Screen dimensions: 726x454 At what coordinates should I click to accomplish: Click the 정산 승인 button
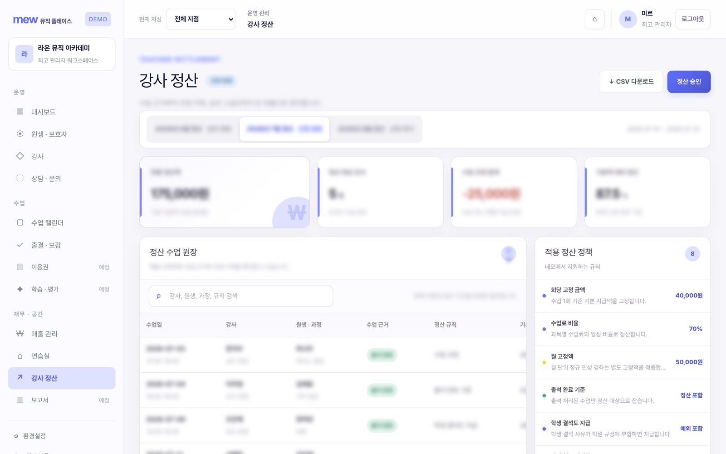tap(689, 82)
